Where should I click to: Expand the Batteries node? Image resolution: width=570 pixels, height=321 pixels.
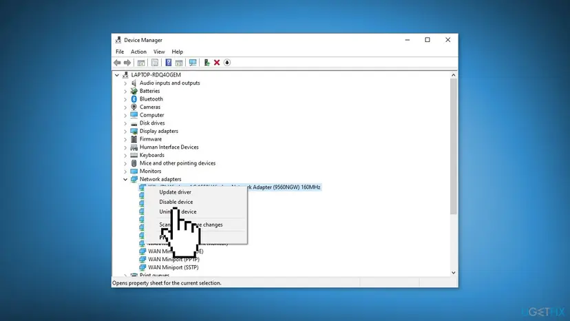coord(125,91)
